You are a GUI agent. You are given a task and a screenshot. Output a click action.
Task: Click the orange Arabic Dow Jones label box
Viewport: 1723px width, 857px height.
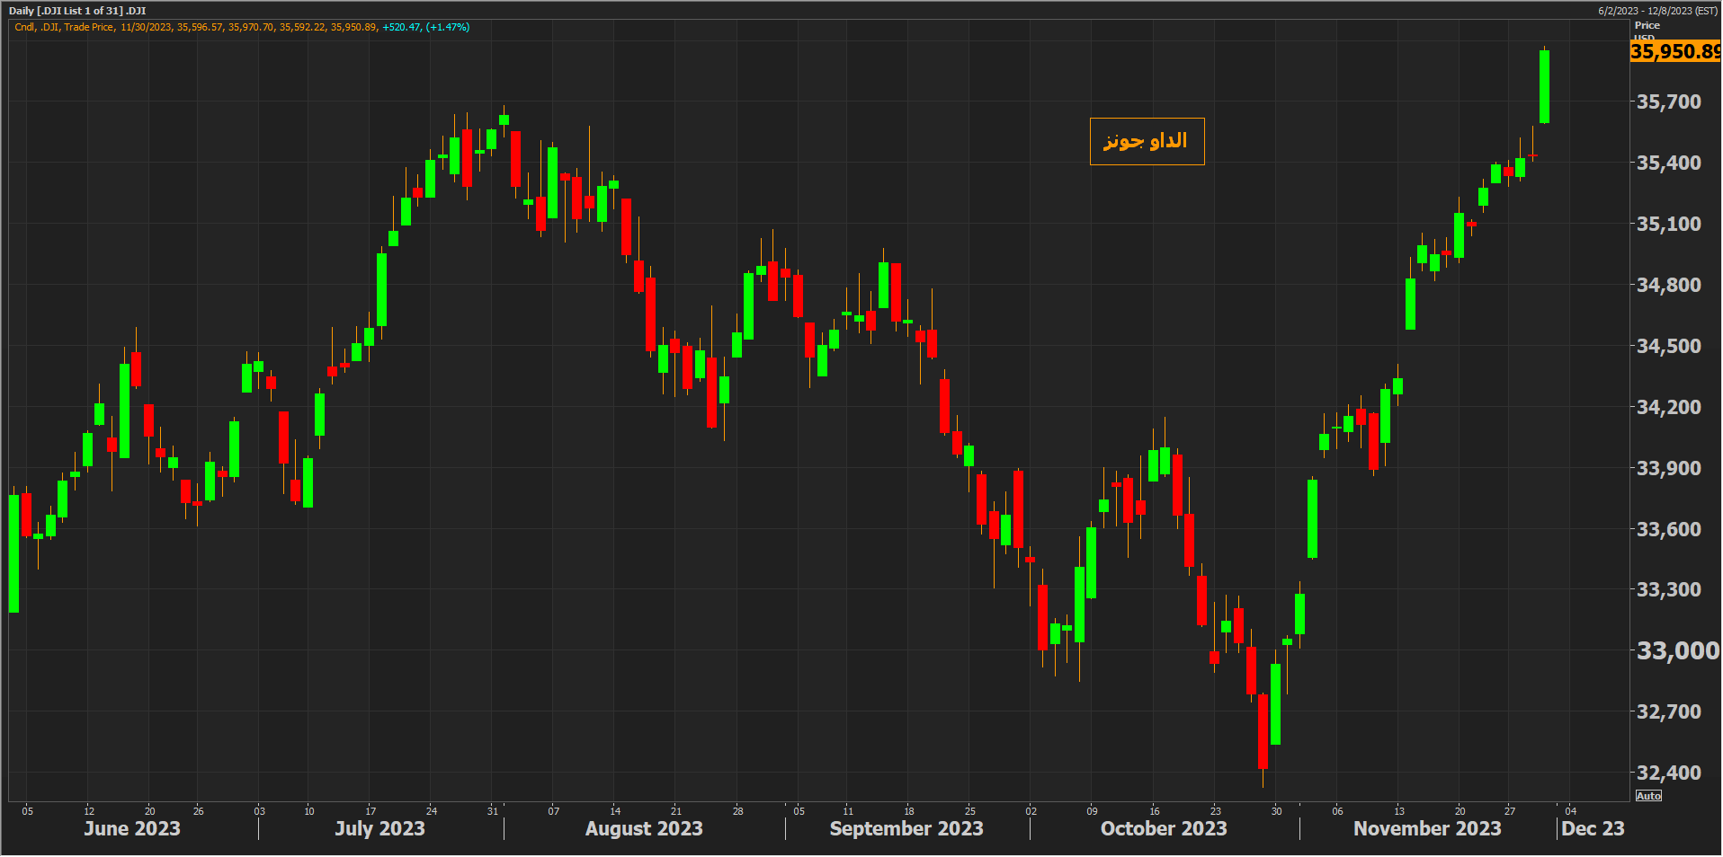point(1147,142)
